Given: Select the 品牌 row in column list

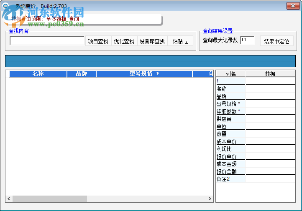Looking at the screenshot, I should coord(231,96).
